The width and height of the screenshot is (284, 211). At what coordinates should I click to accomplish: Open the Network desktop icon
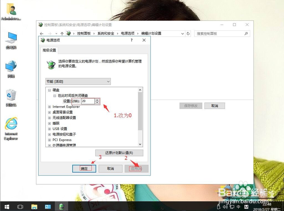(x=11, y=69)
